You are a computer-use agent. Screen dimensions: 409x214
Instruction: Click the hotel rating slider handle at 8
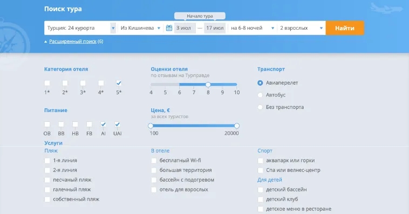208,85
